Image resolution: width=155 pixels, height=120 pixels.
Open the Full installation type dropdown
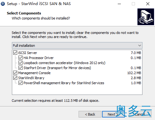click(x=77, y=46)
